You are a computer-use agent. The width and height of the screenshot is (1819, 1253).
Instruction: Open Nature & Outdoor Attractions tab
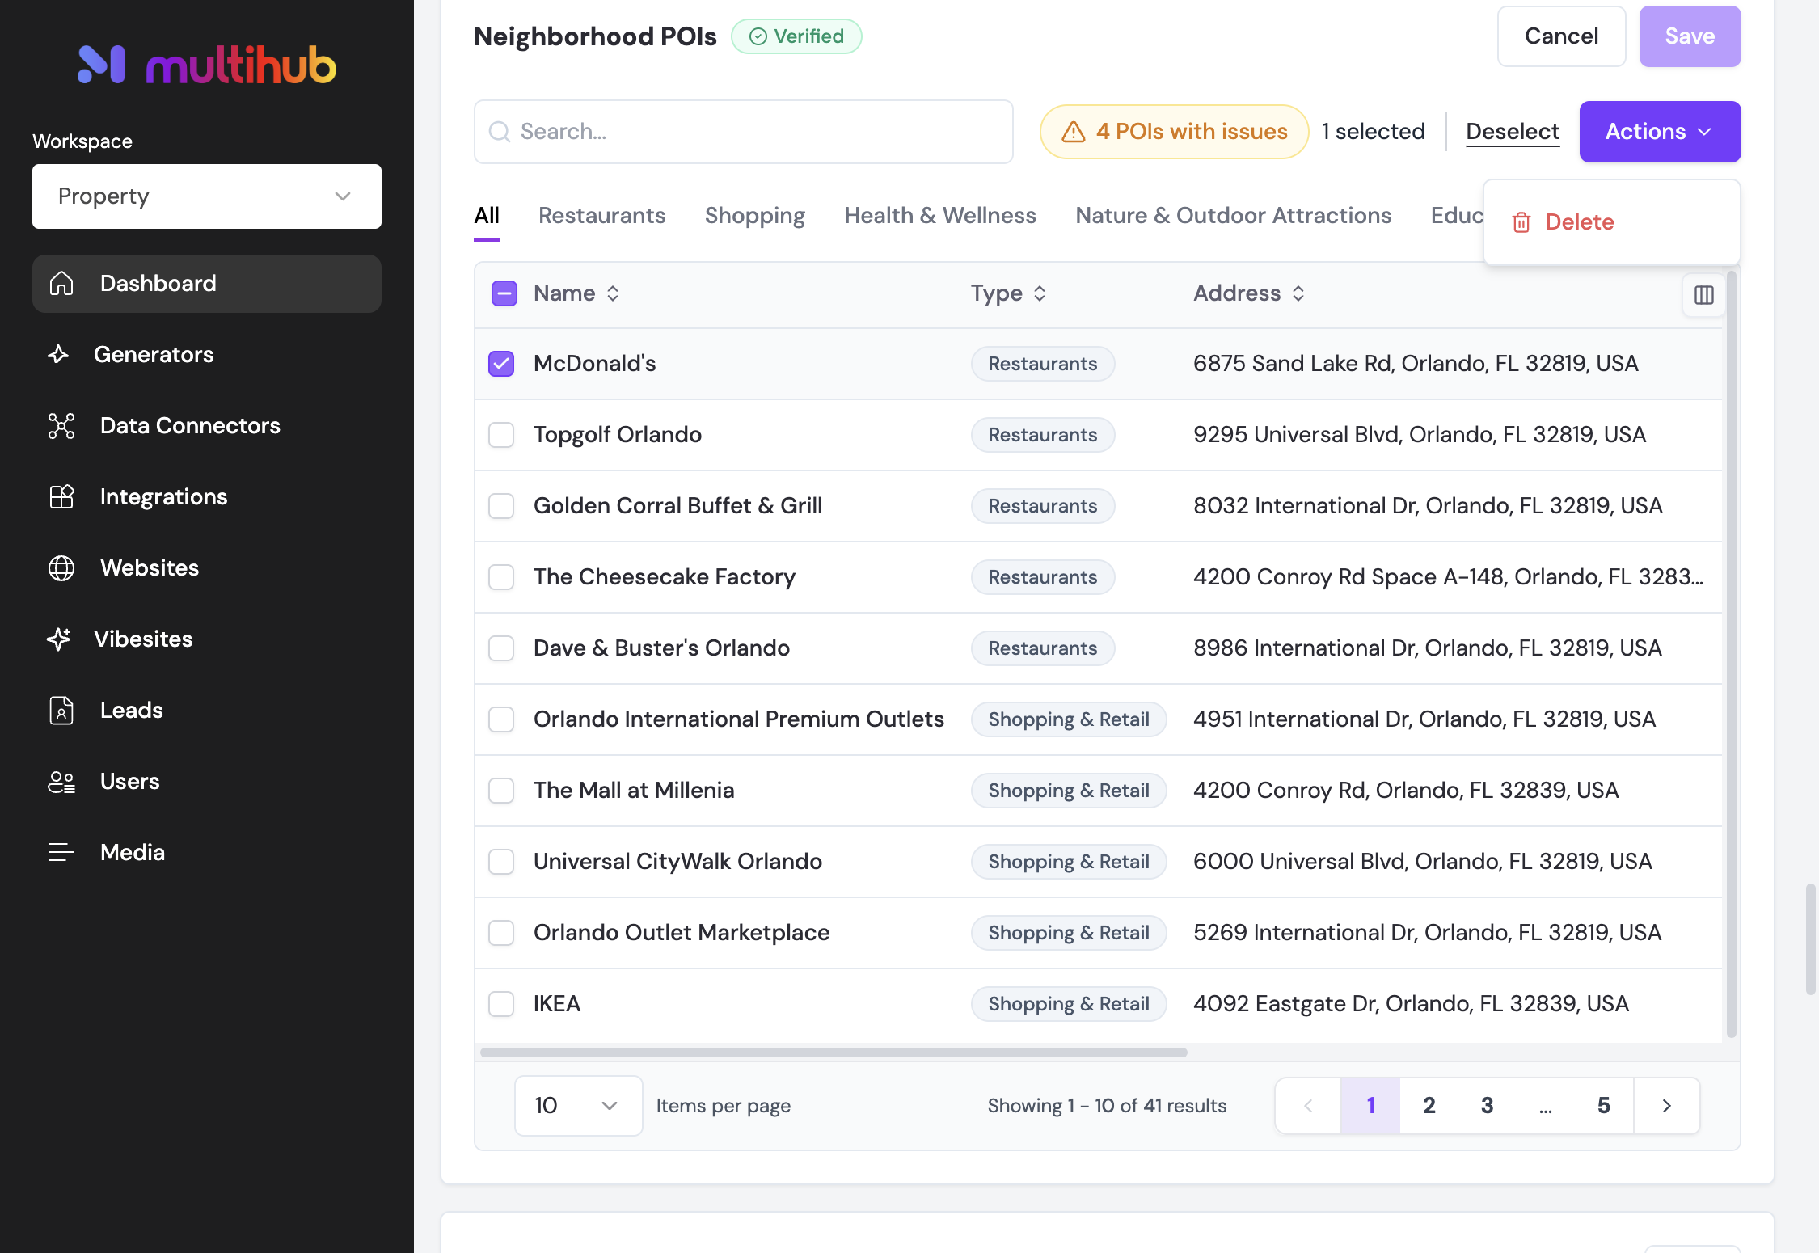pos(1234,216)
